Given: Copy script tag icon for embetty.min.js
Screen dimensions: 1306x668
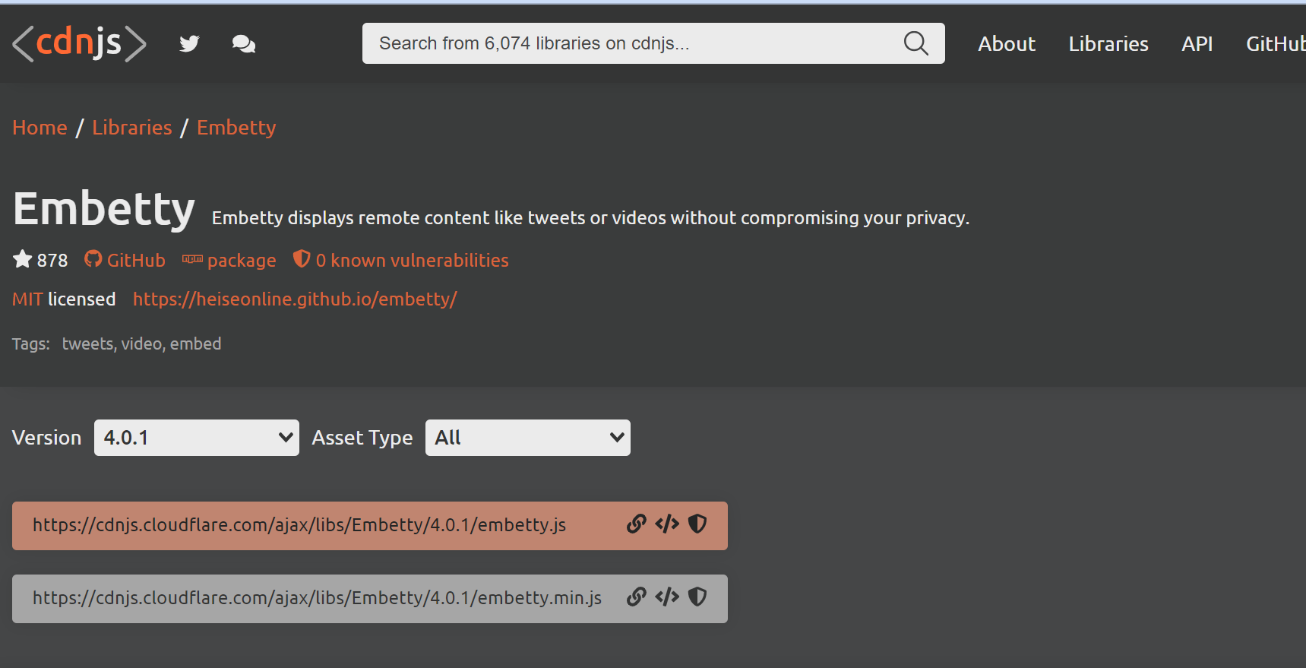Looking at the screenshot, I should pyautogui.click(x=667, y=597).
